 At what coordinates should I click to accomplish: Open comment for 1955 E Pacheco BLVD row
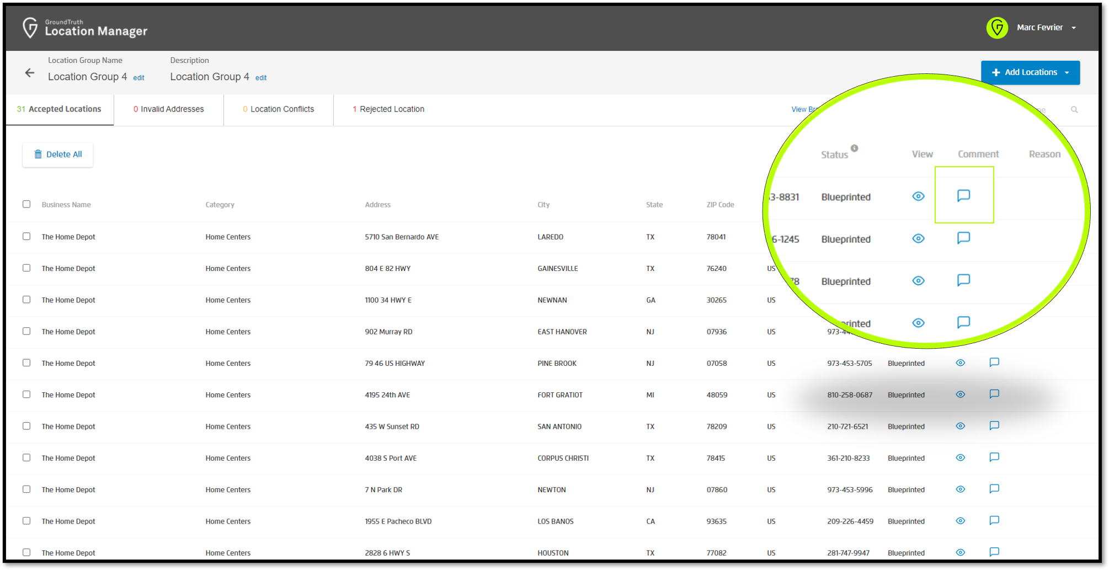point(994,520)
